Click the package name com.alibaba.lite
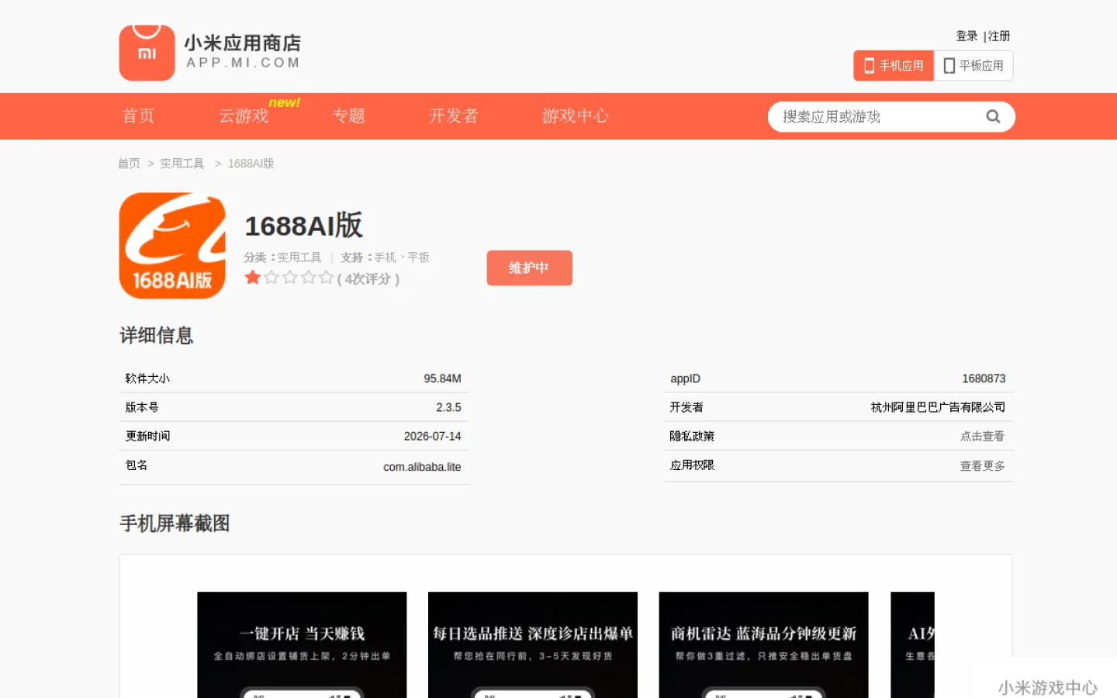 click(422, 467)
